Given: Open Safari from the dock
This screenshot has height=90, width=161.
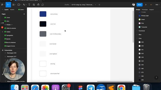Looking at the screenshot, I should 35,87.
